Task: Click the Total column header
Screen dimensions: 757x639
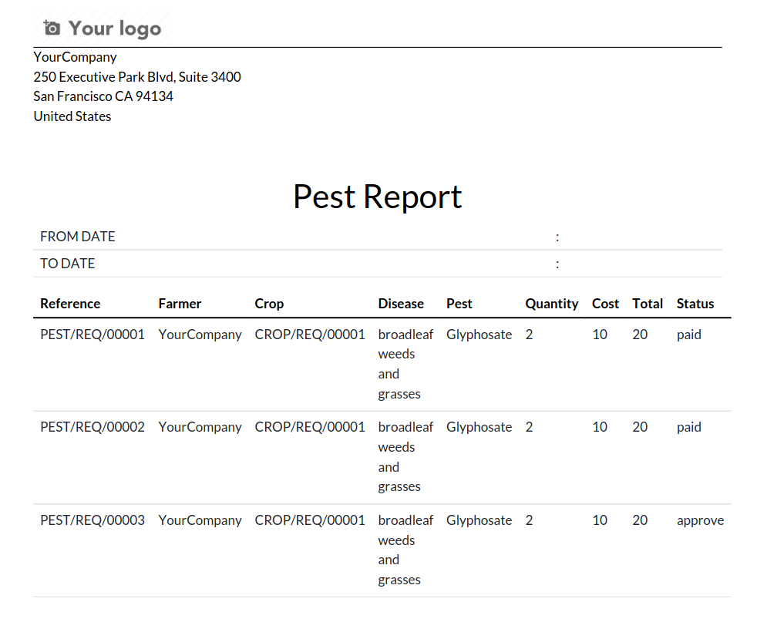Action: pyautogui.click(x=648, y=304)
